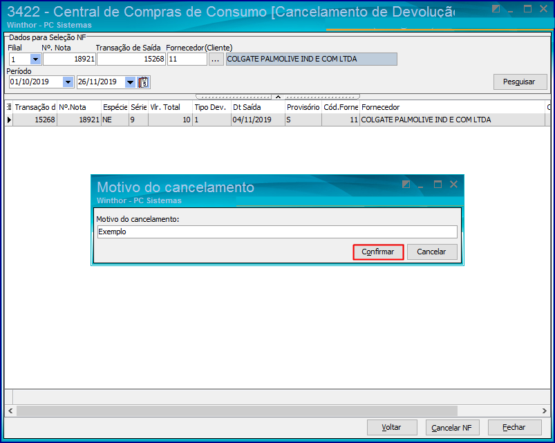
Task: Click the restore icon in Motivo do cancelamento dialog
Action: 406,185
